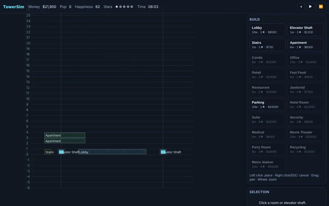
Task: Click the locked Office build card
Action: pyautogui.click(x=306, y=60)
